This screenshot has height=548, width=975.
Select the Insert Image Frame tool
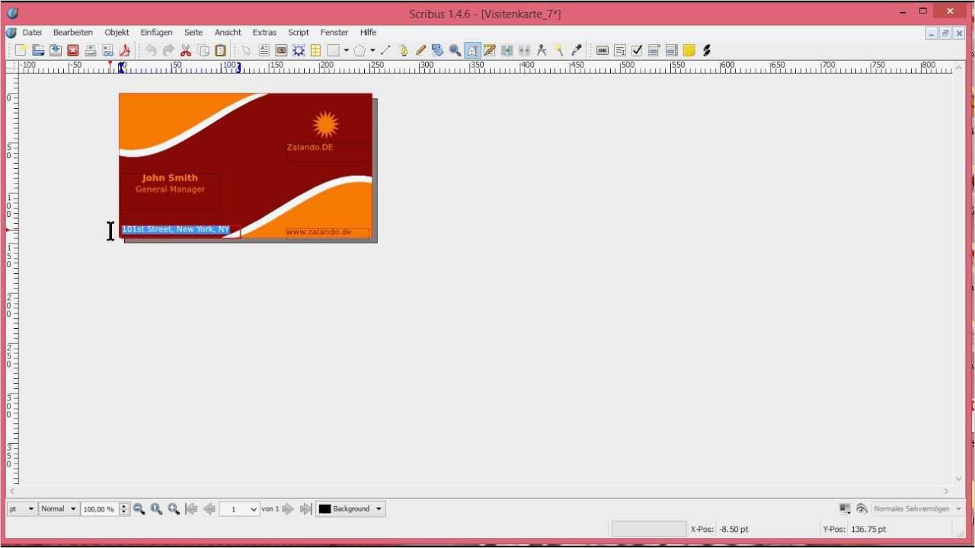[x=281, y=50]
